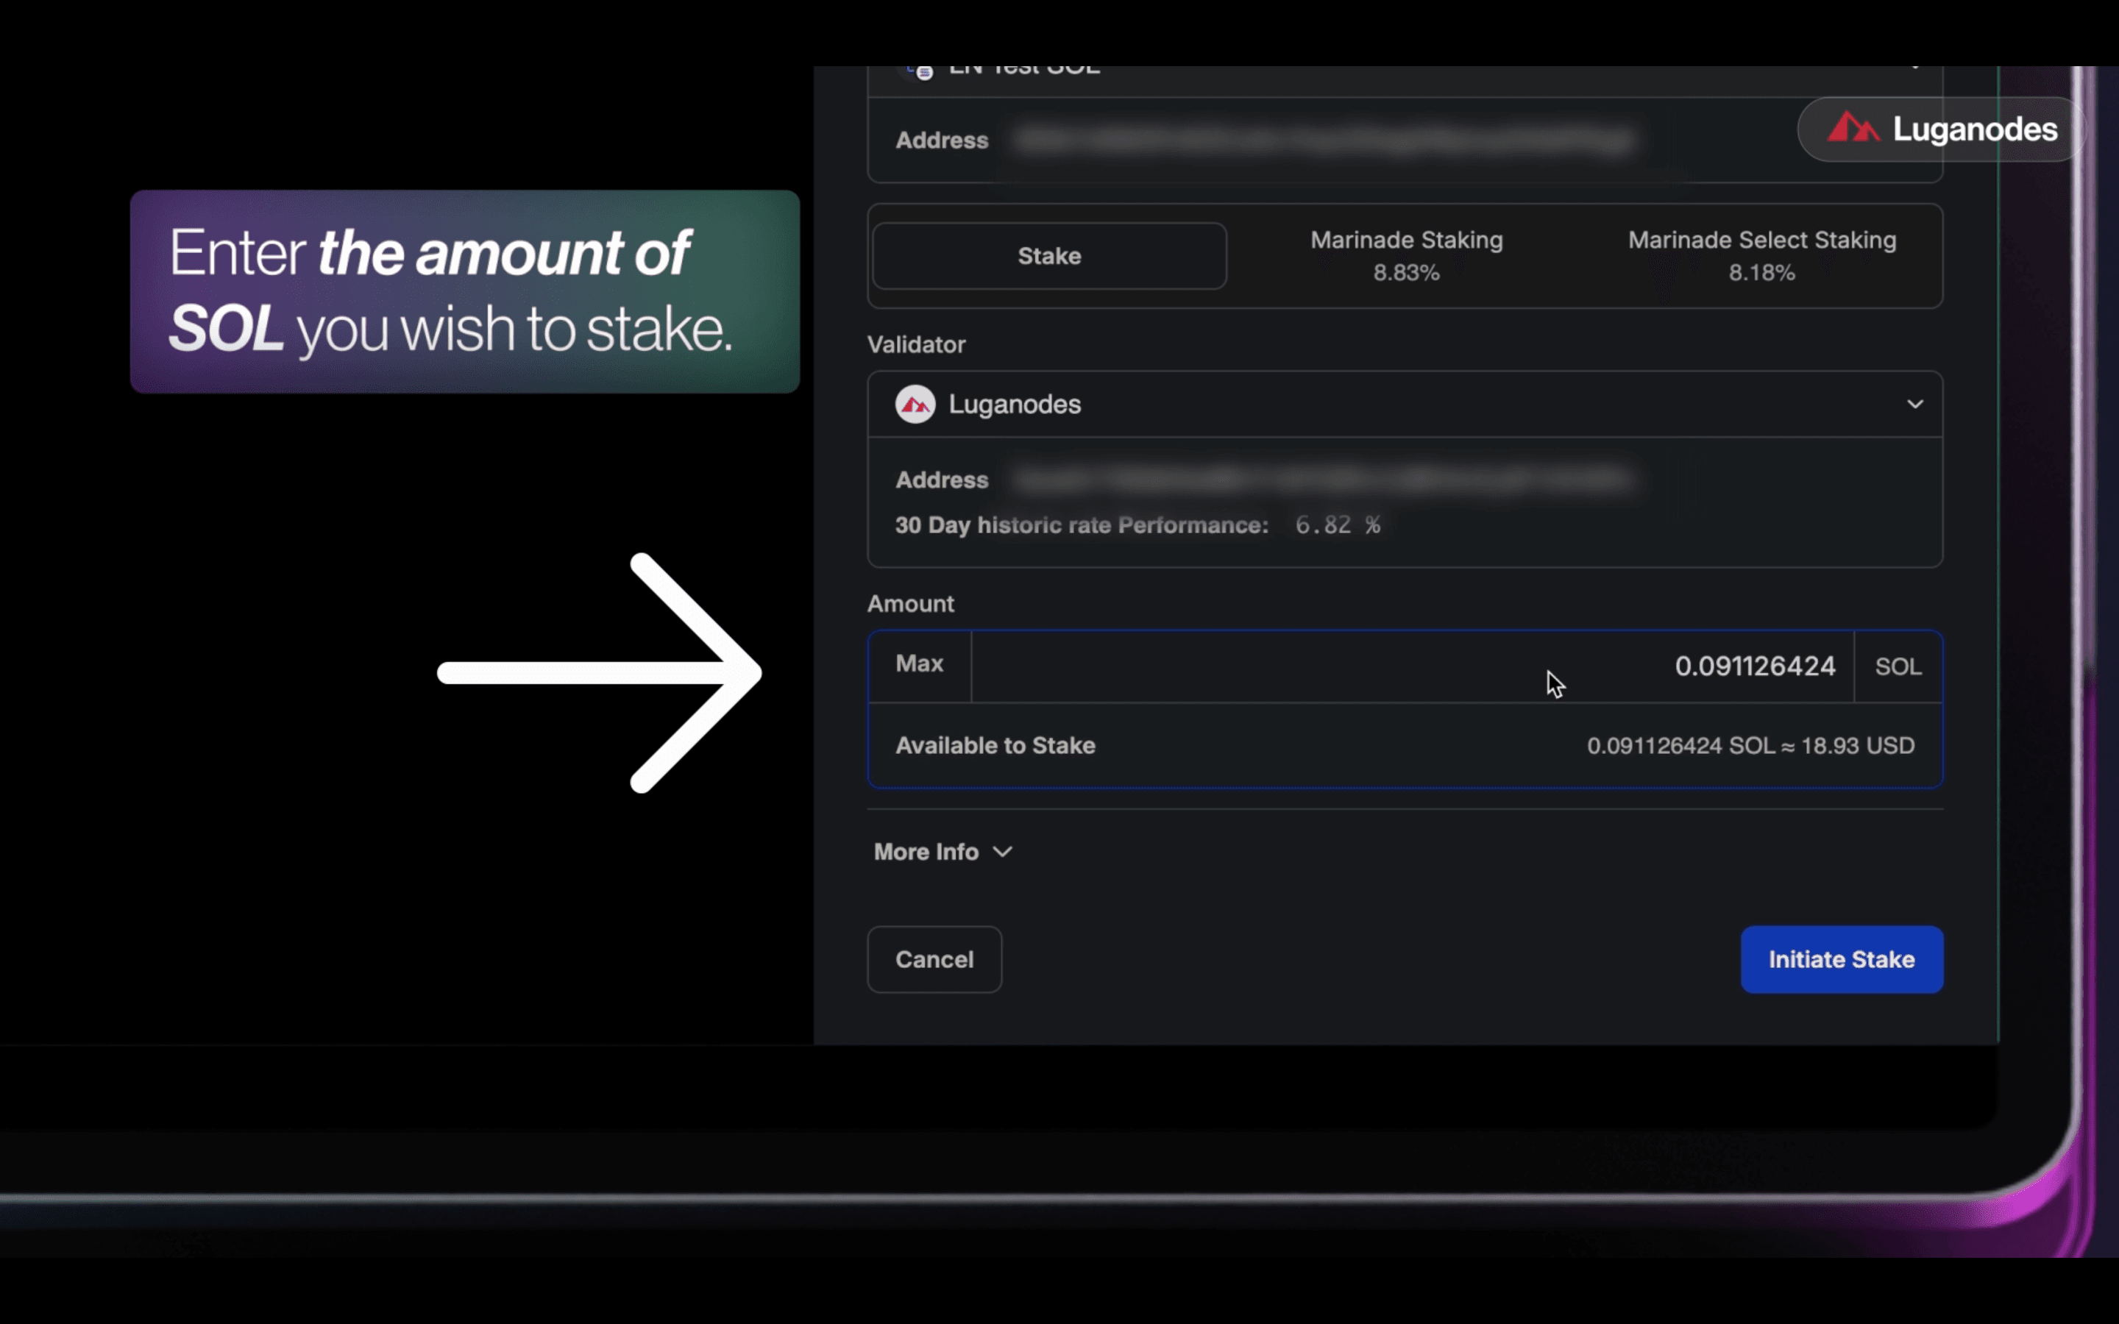Select the Stake option
Image resolution: width=2119 pixels, height=1324 pixels.
point(1049,256)
